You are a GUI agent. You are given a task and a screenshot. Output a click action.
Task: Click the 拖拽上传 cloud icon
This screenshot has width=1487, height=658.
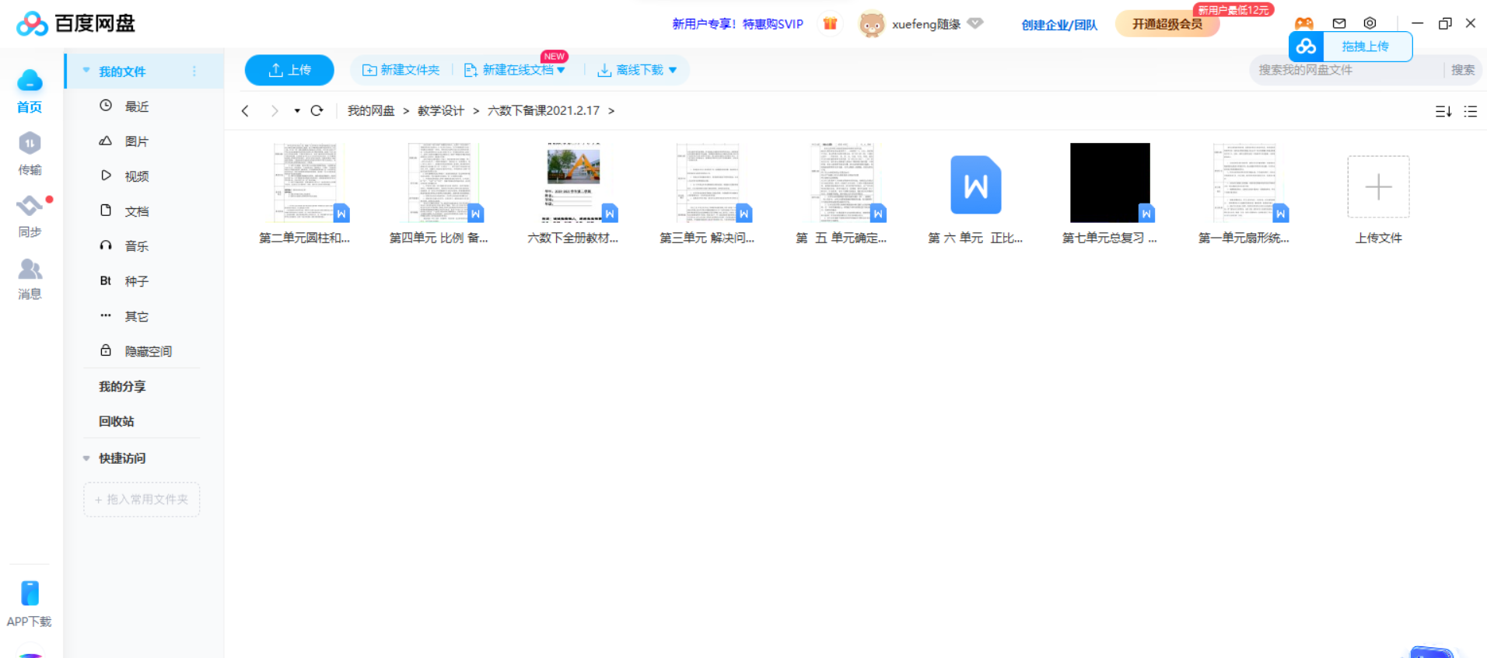(x=1306, y=46)
